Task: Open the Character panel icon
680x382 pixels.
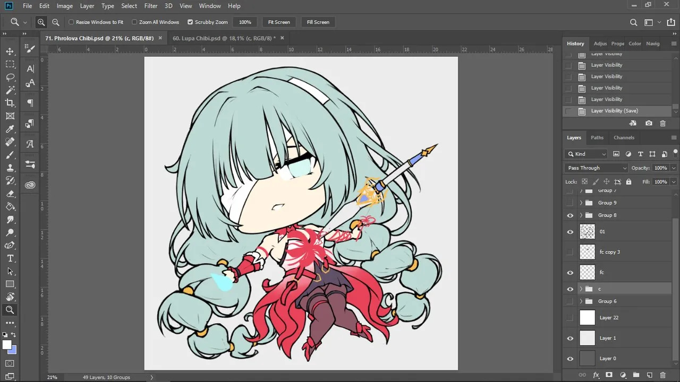Action: tap(30, 69)
